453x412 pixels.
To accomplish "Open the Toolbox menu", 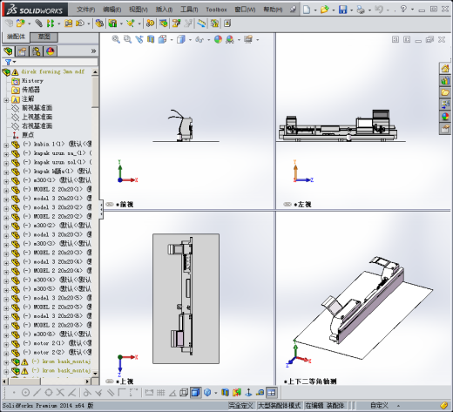I will [x=216, y=10].
